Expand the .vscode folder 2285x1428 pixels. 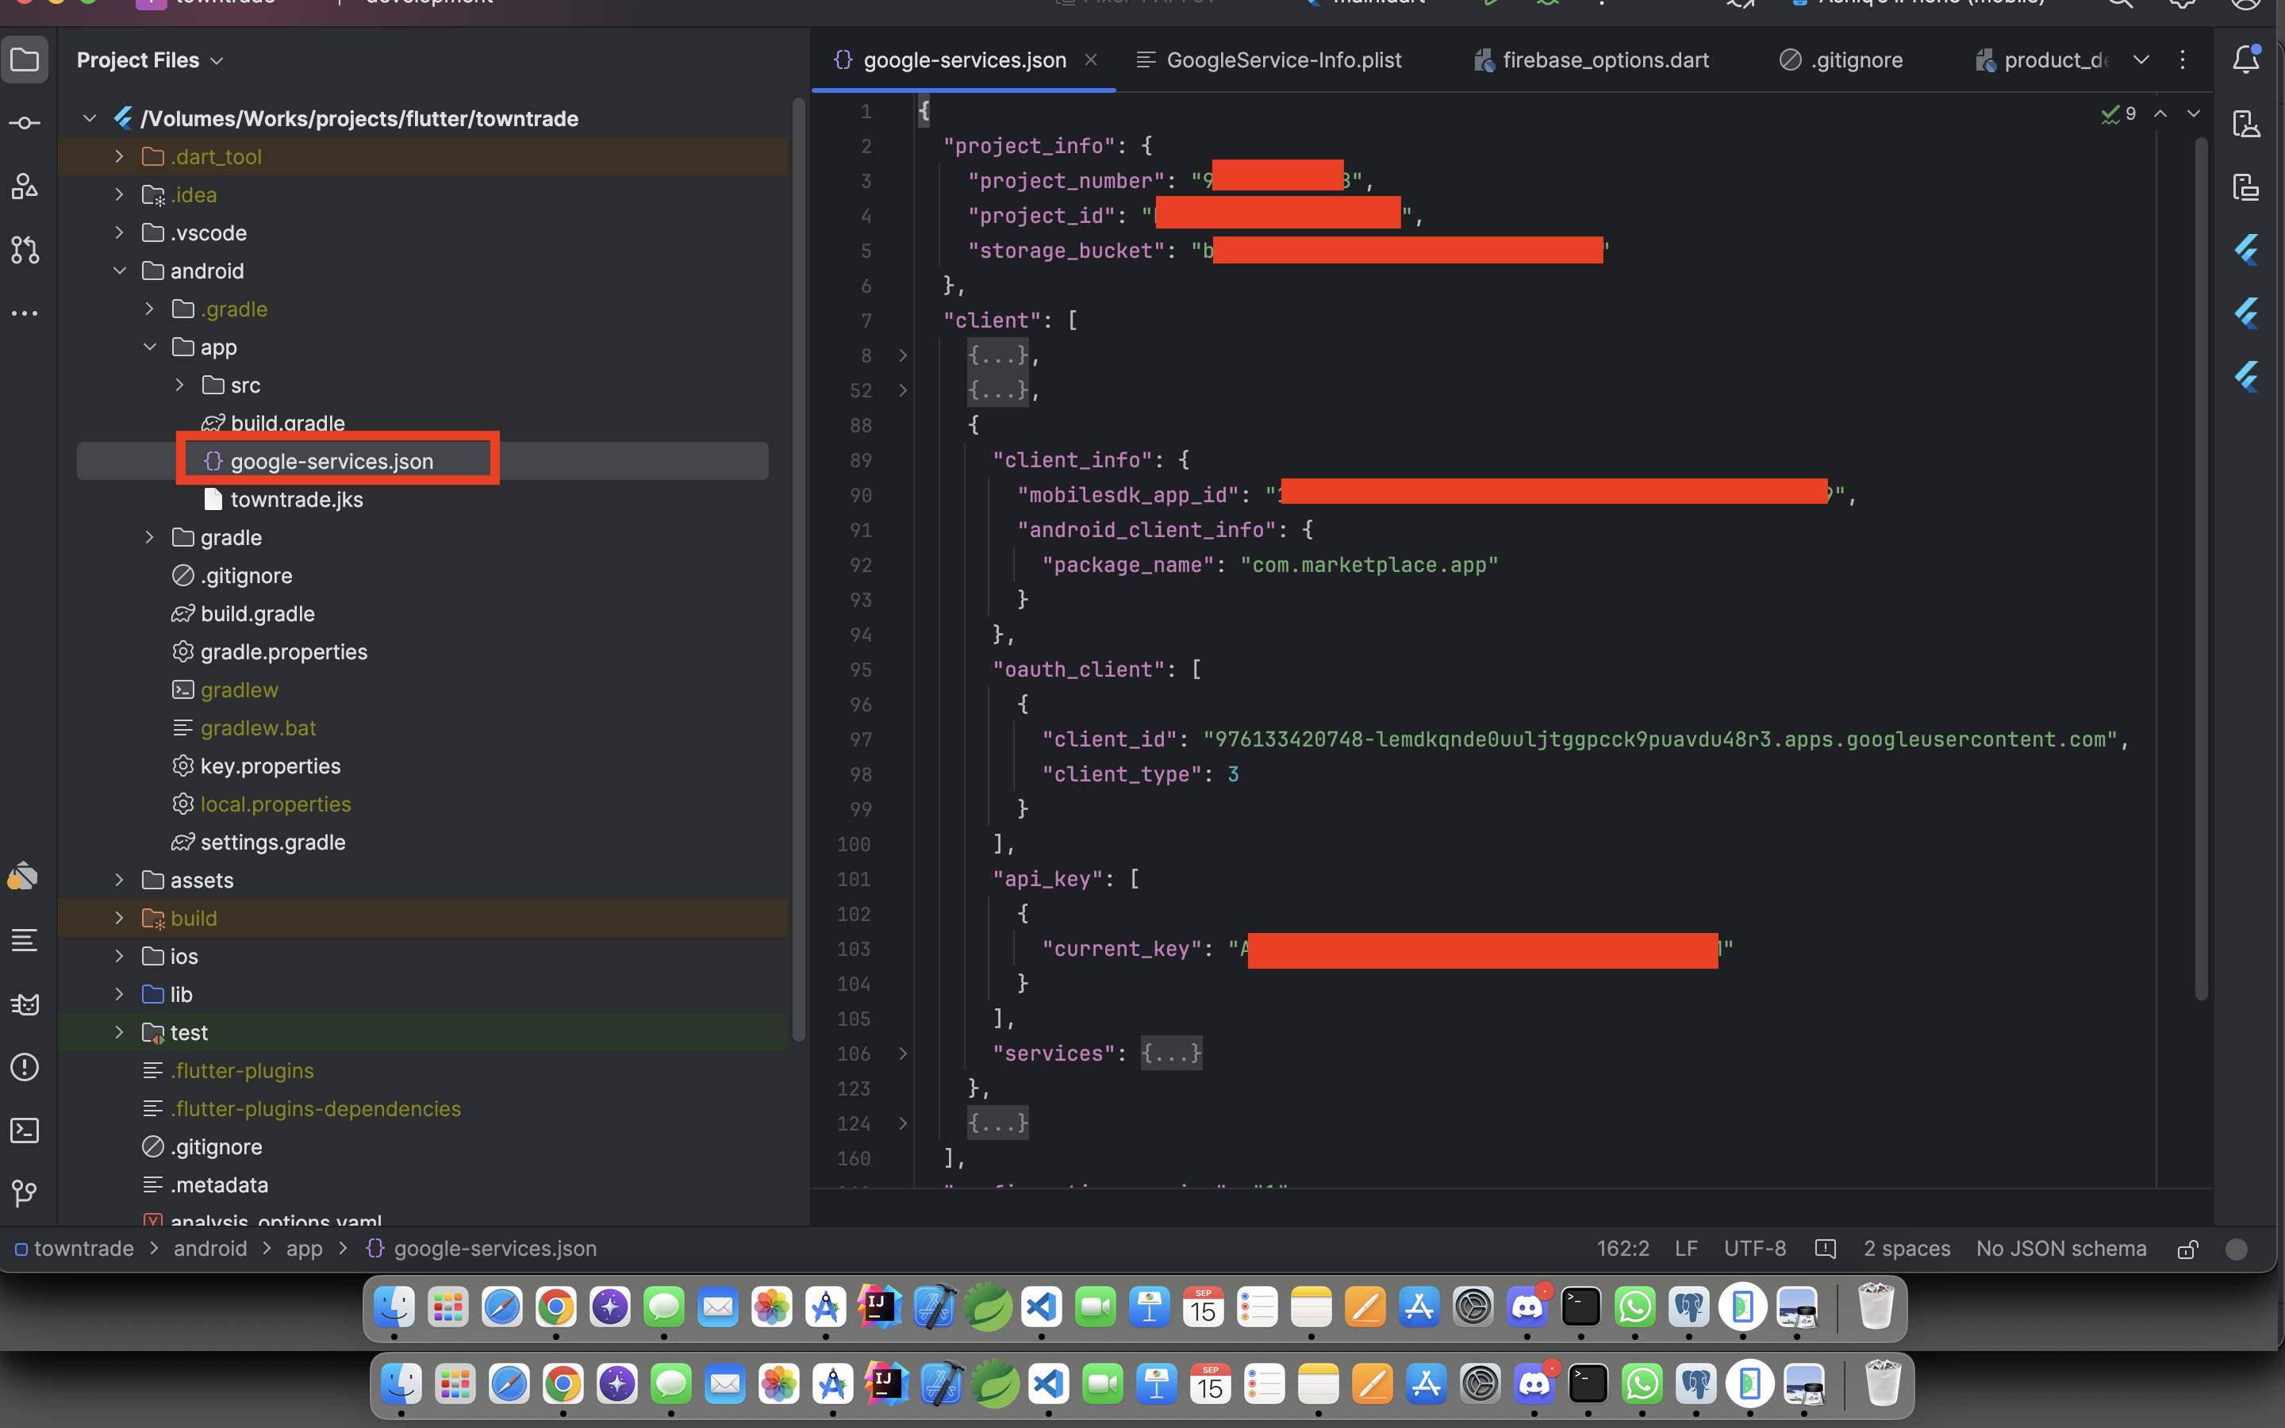[119, 232]
